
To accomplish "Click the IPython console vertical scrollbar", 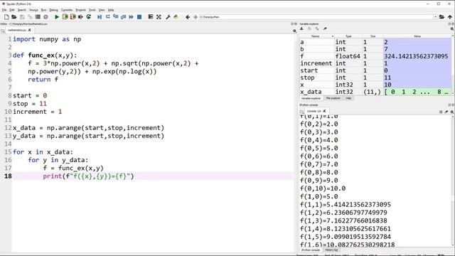I will click(x=453, y=181).
